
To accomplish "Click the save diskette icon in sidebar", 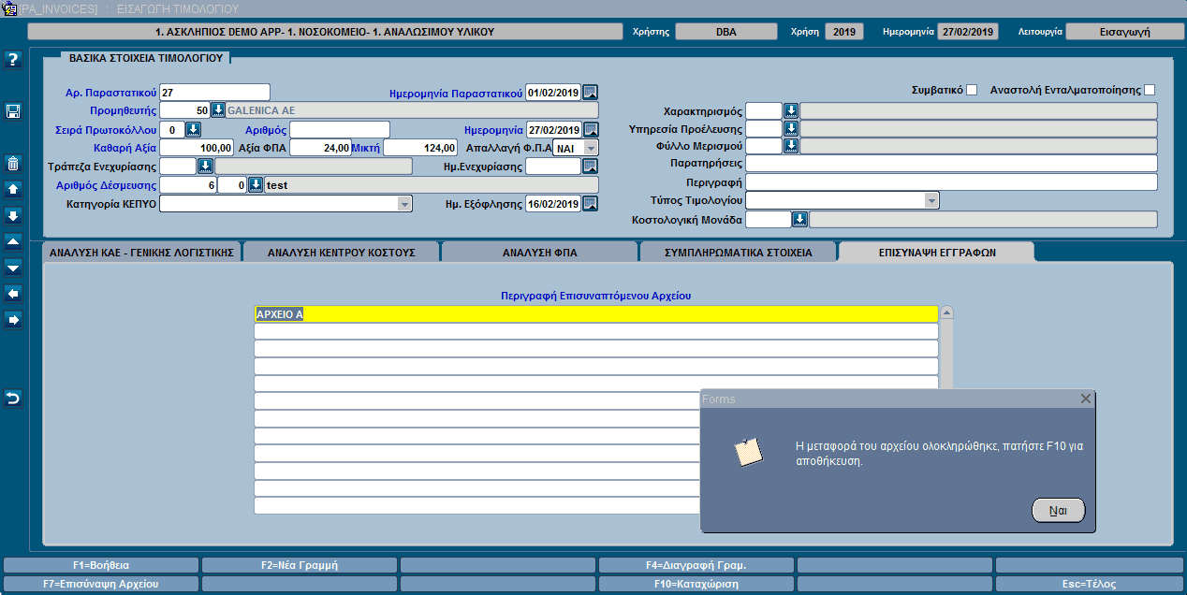I will tap(13, 111).
